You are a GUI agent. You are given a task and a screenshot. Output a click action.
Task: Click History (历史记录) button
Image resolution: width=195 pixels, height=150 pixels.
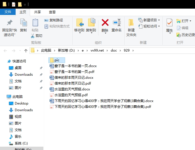click(x=186, y=35)
